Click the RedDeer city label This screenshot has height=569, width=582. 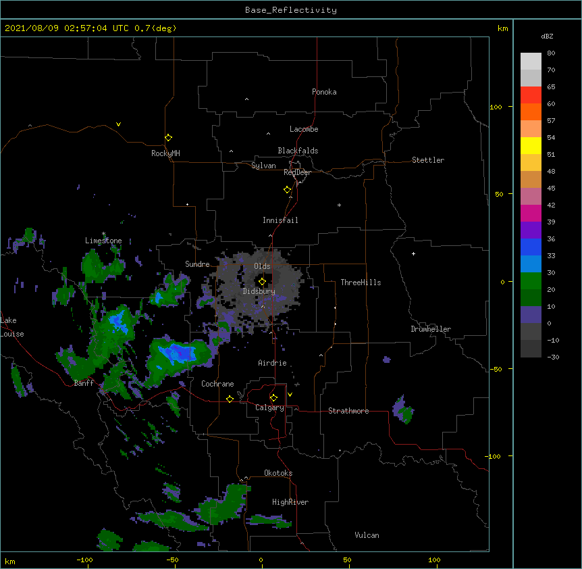297,172
